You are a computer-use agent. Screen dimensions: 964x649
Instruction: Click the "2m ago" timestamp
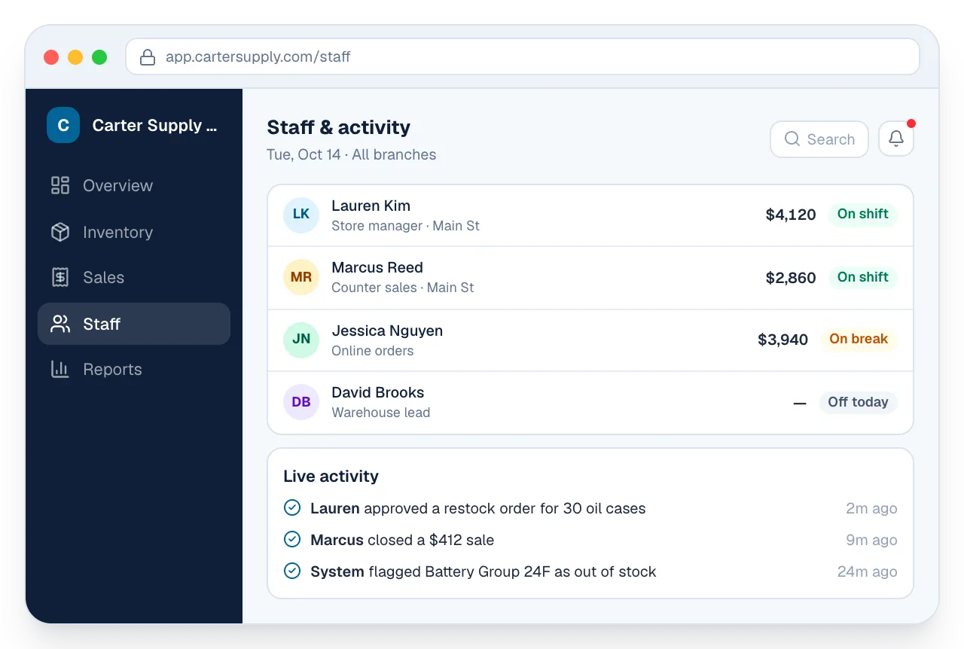click(x=871, y=508)
